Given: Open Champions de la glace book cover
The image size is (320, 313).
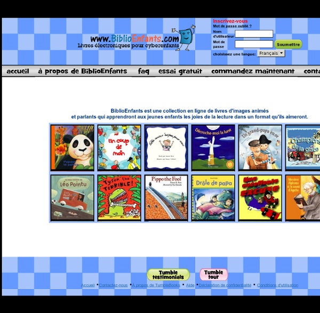Looking at the screenshot, I should click(x=302, y=148).
